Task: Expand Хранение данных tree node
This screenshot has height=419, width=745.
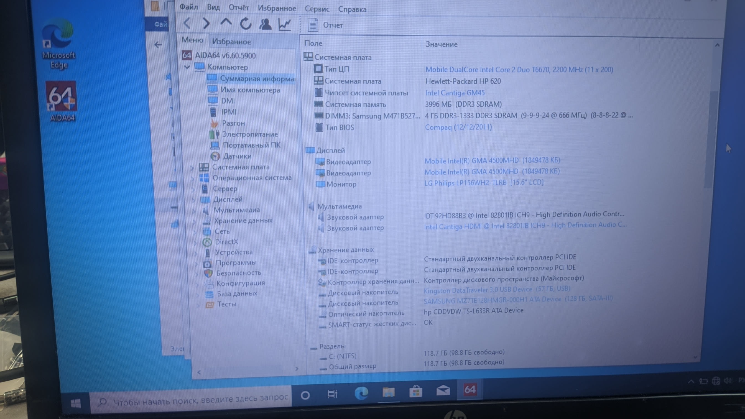Action: (195, 221)
